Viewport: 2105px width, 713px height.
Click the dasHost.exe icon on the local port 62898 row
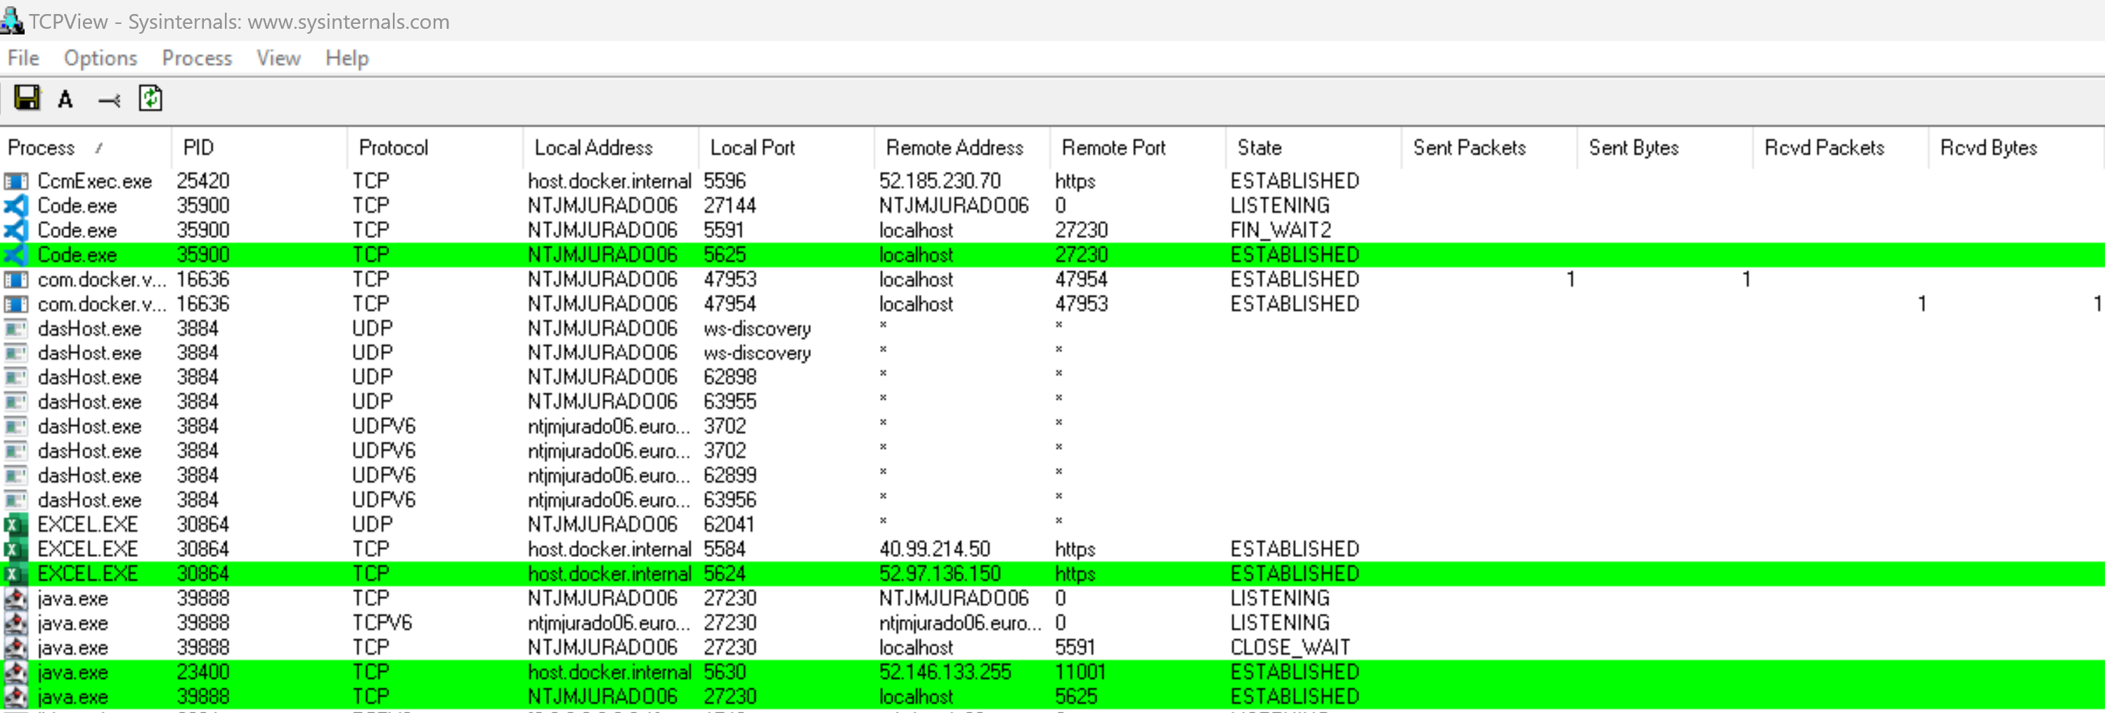[15, 377]
